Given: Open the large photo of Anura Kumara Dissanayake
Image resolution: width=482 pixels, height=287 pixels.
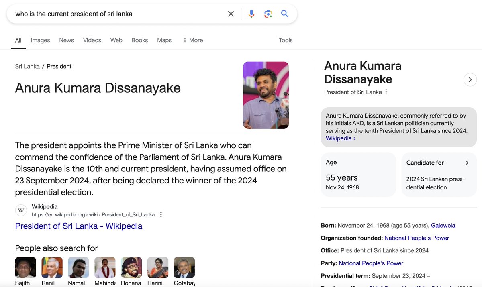Looking at the screenshot, I should click(x=266, y=95).
